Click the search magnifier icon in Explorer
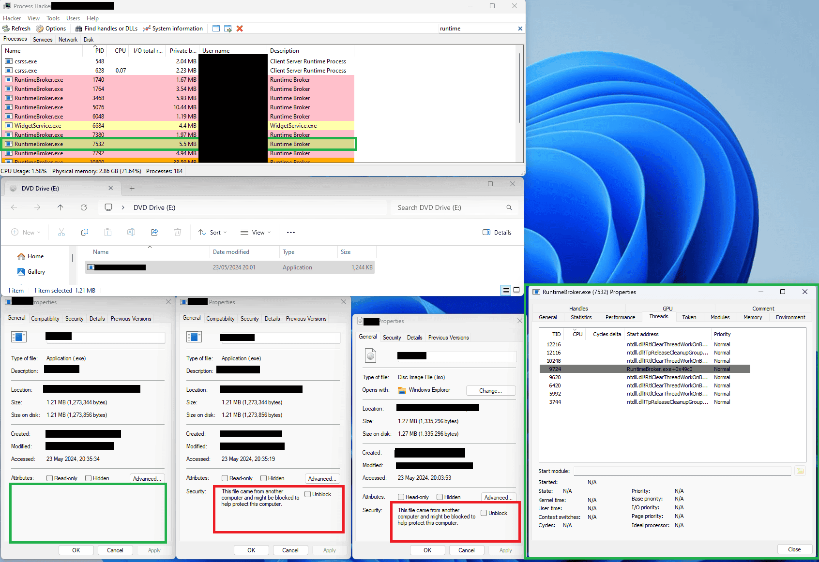 [x=509, y=207]
